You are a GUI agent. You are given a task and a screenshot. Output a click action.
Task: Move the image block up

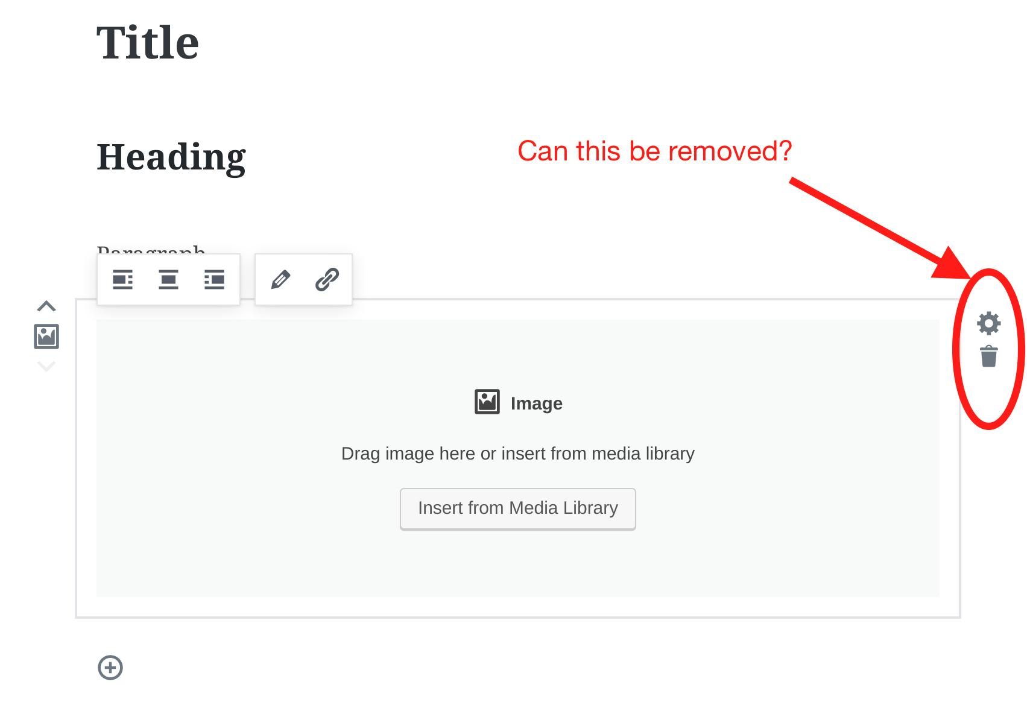tap(46, 306)
